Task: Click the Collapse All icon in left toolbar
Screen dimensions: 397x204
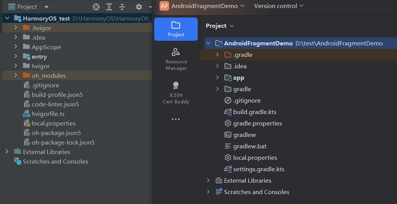Action: click(122, 7)
